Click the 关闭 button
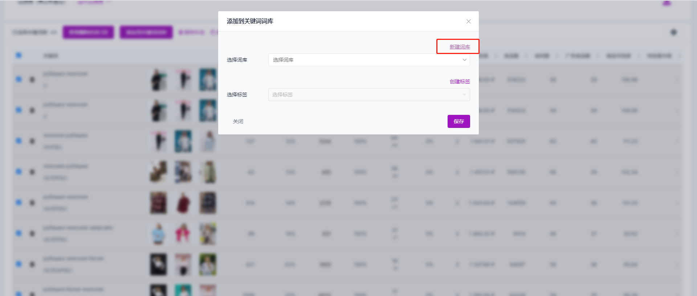The width and height of the screenshot is (697, 296). click(238, 121)
